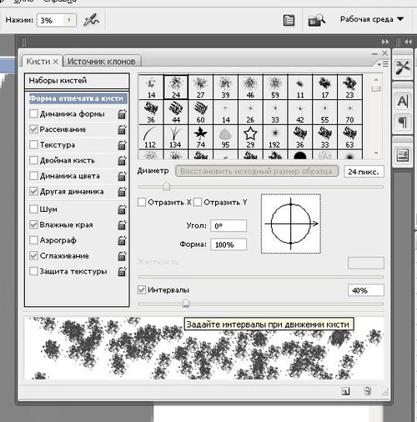Check the Отразить X box
417x422 pixels.
(x=142, y=202)
